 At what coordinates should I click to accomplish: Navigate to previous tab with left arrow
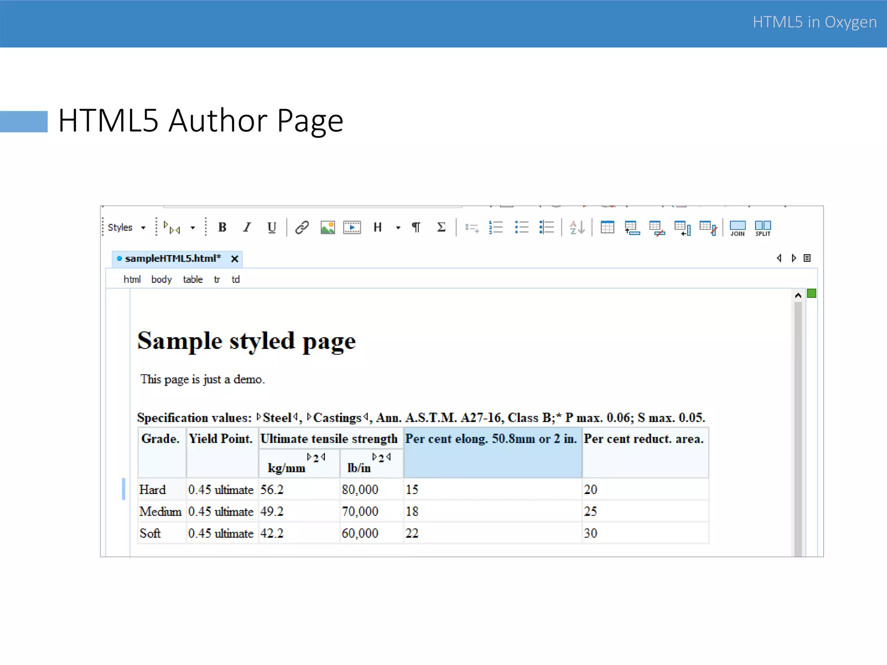(779, 258)
